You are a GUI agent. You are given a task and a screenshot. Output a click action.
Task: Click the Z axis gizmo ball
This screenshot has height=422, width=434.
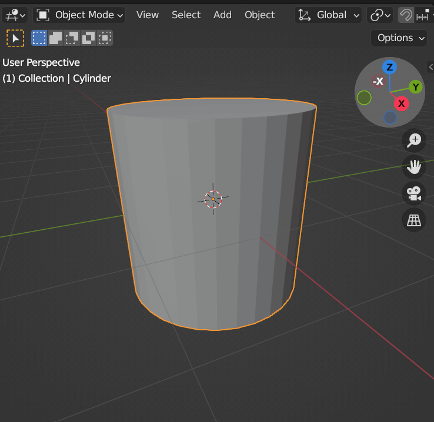click(x=389, y=67)
